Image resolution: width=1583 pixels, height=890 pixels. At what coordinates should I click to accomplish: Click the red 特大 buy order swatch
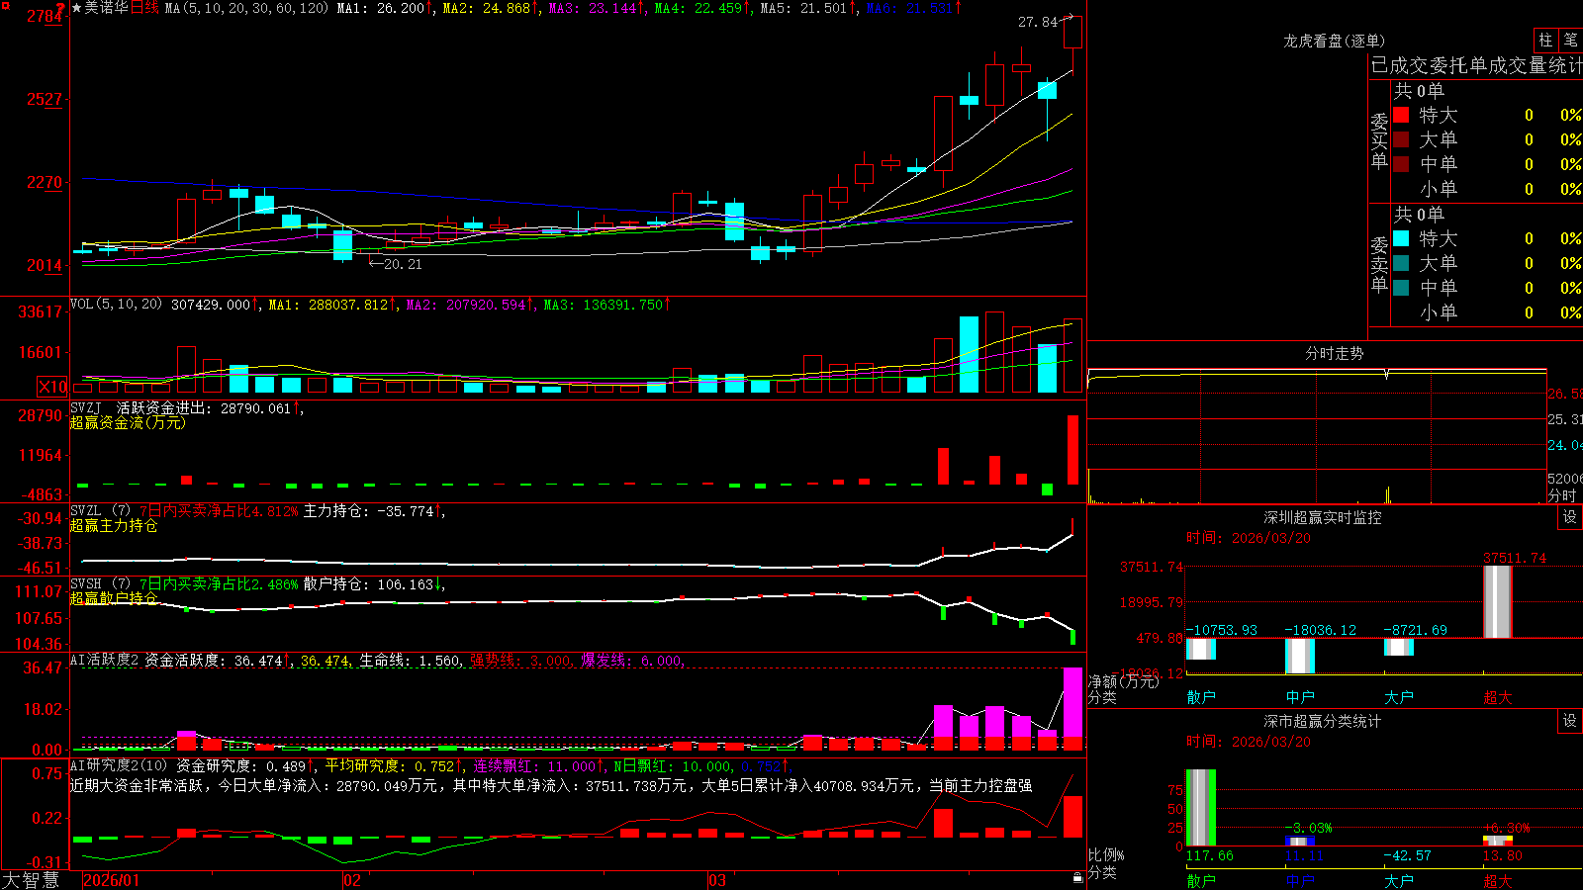click(1401, 115)
